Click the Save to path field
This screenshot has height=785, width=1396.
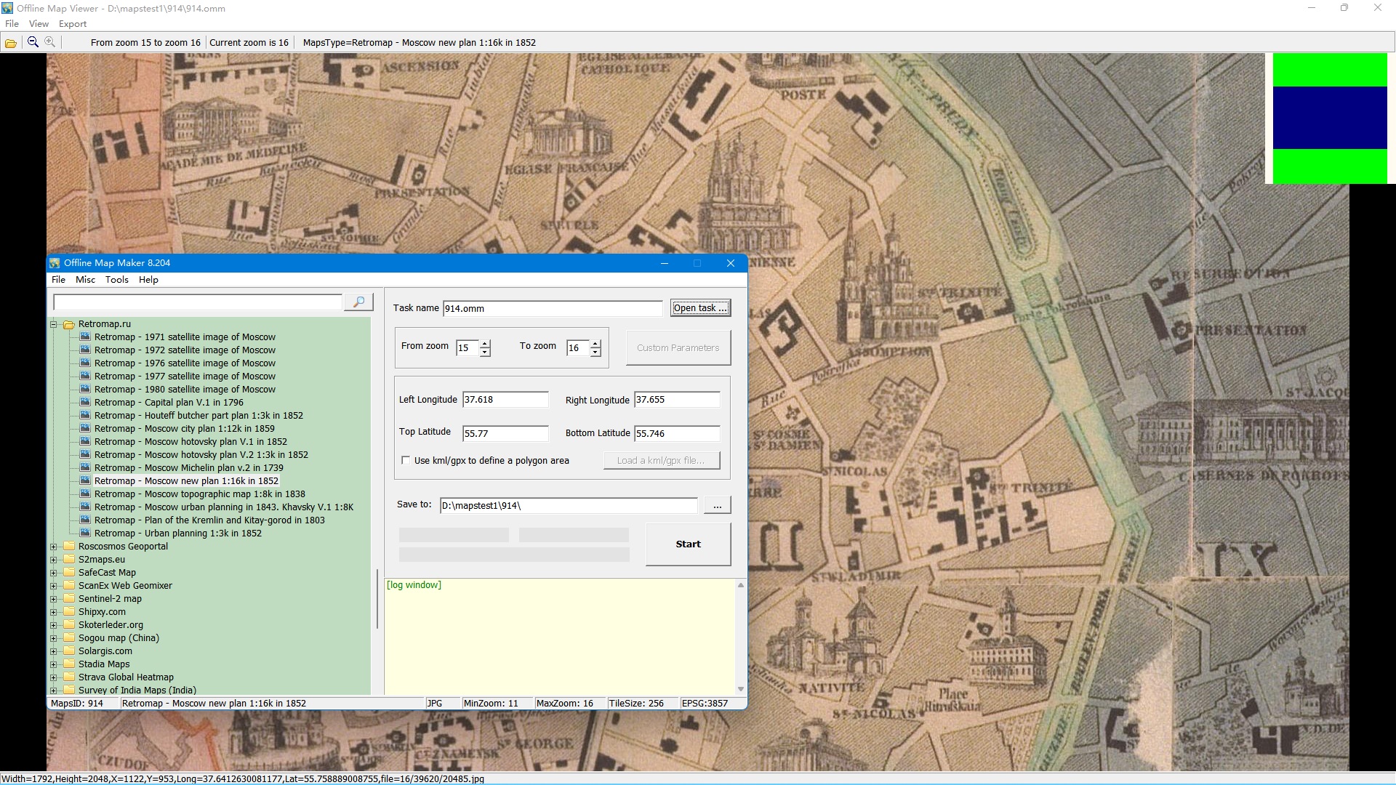569,506
